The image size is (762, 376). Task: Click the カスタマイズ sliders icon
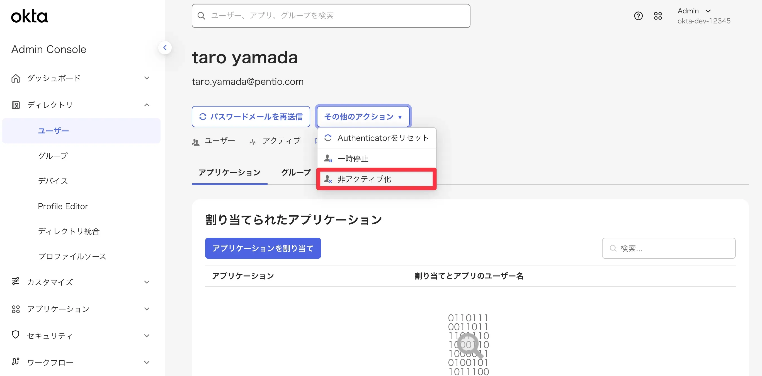coord(16,281)
